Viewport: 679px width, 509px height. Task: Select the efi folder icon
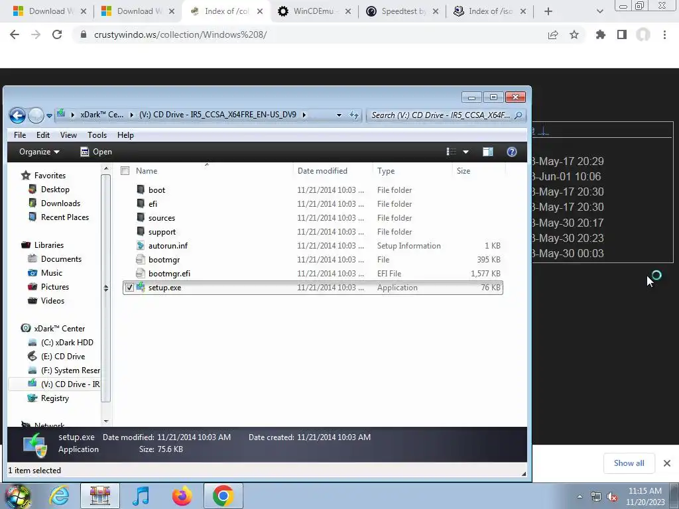tap(141, 203)
